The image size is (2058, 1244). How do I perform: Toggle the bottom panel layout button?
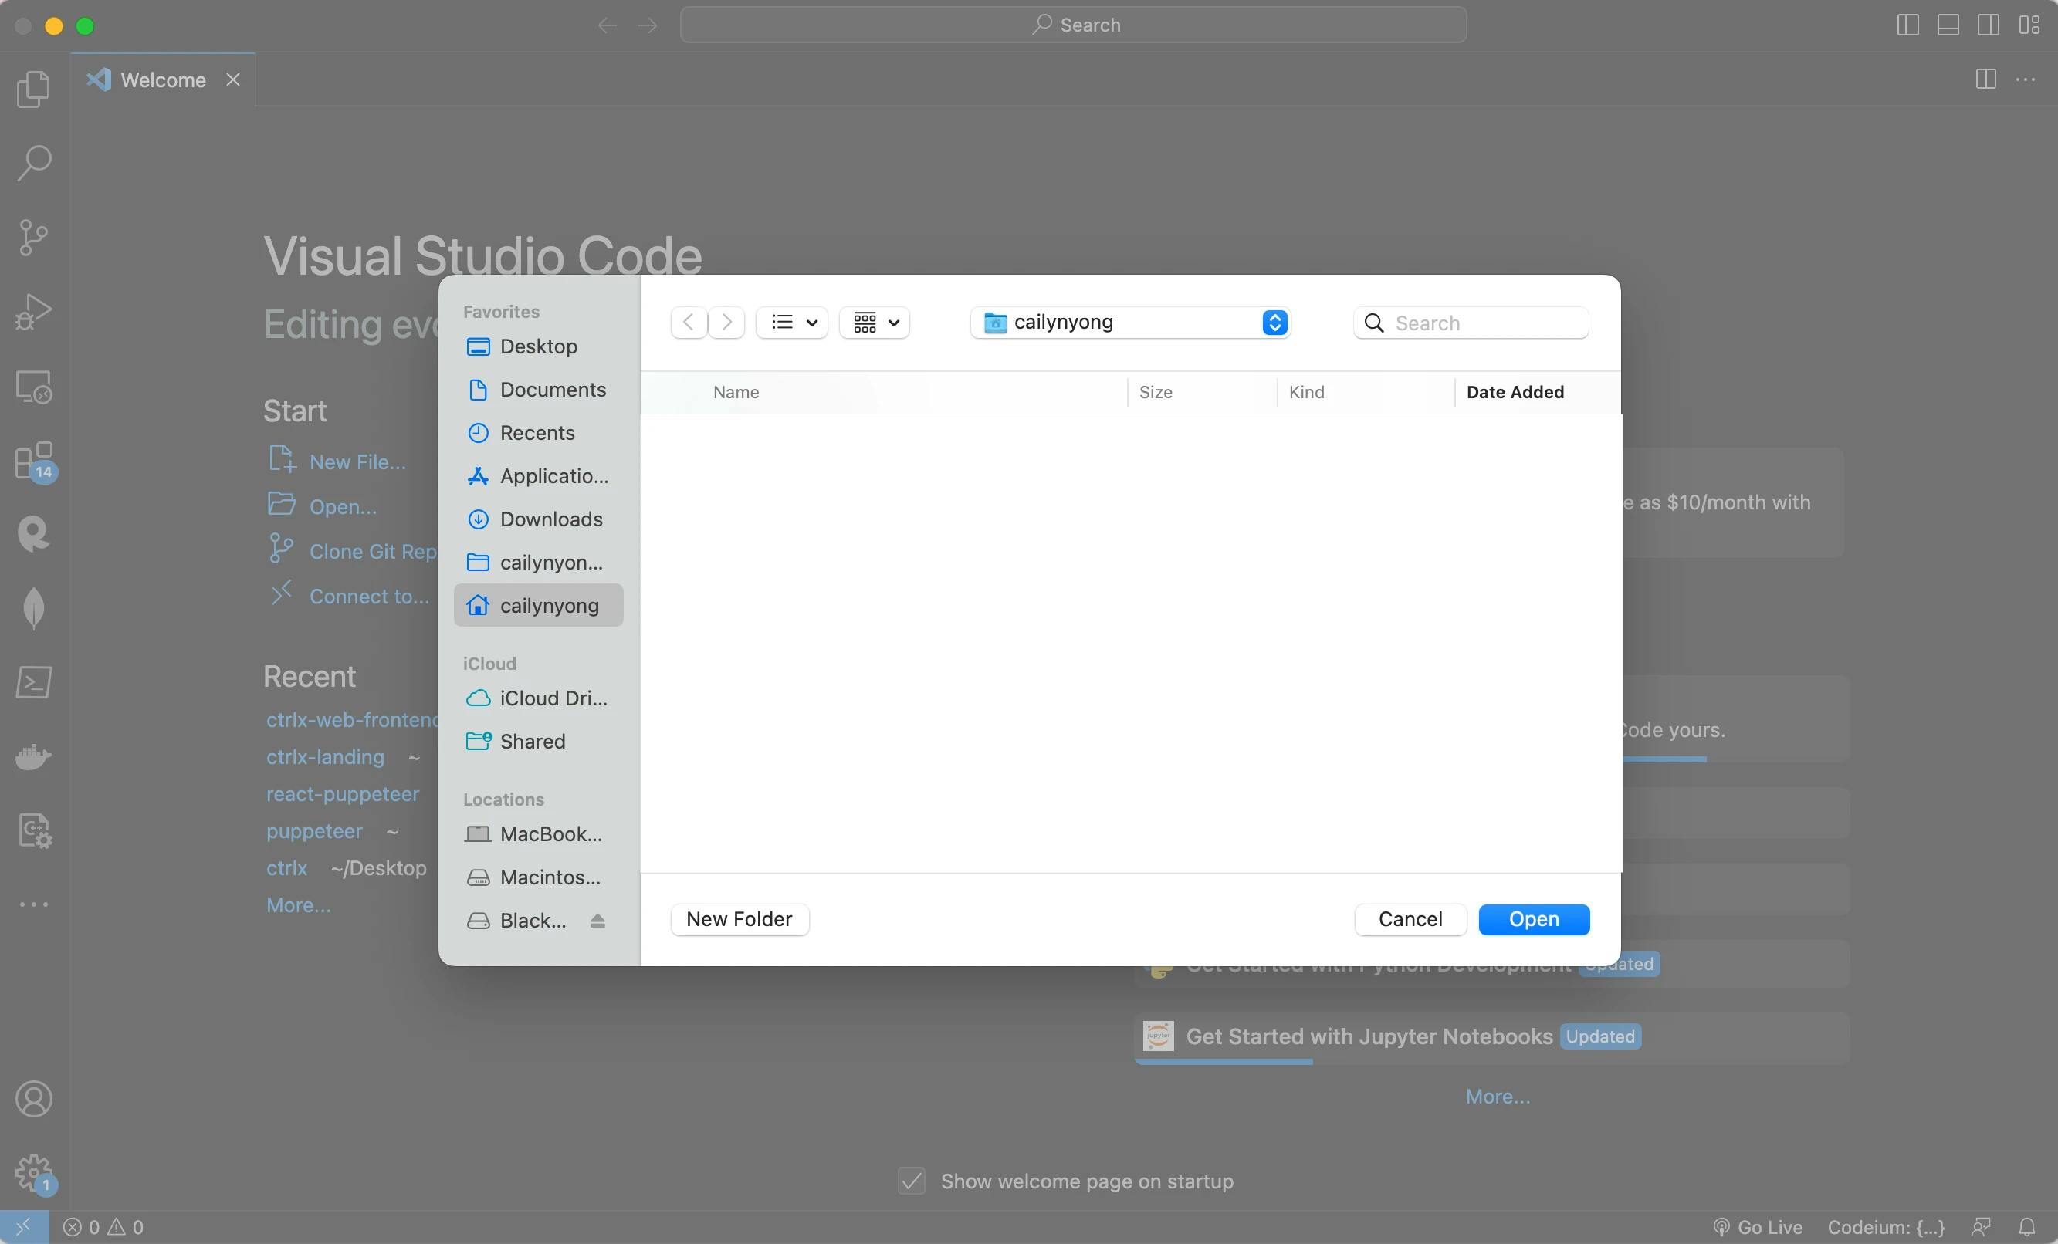[1948, 25]
